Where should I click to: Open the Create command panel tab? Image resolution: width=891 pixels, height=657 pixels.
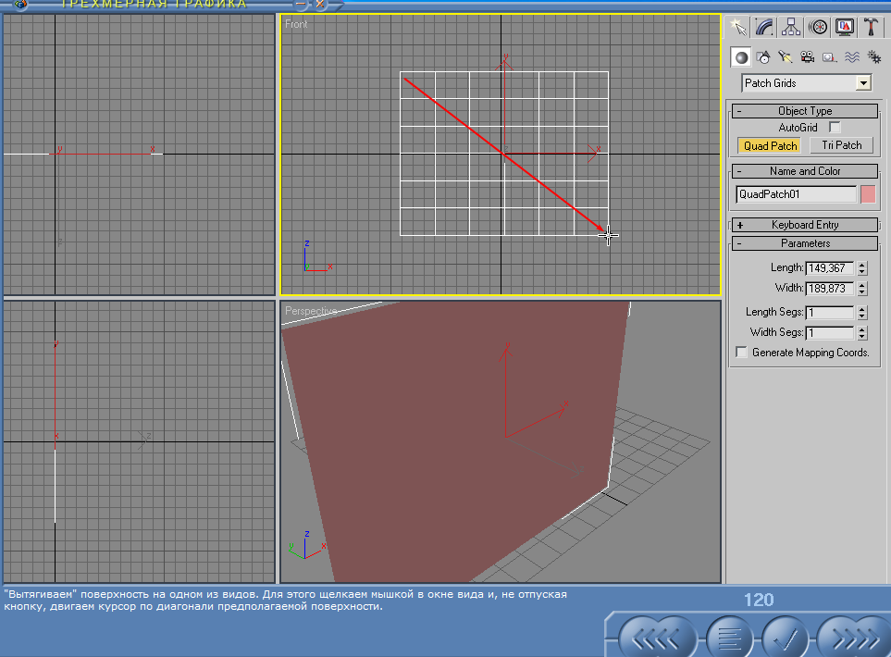(738, 27)
